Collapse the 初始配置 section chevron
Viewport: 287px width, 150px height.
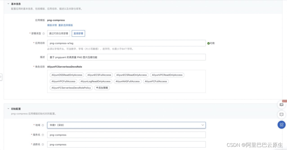[x=8, y=109]
